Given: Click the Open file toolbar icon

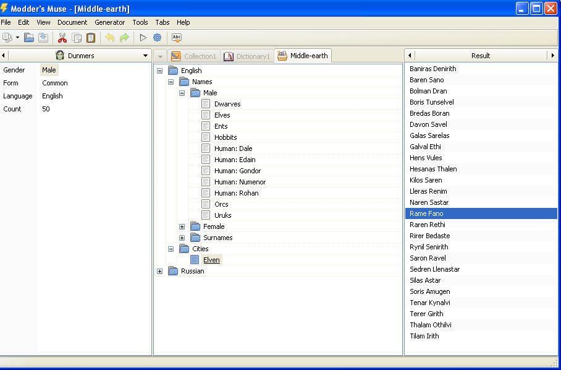Looking at the screenshot, I should pos(29,37).
